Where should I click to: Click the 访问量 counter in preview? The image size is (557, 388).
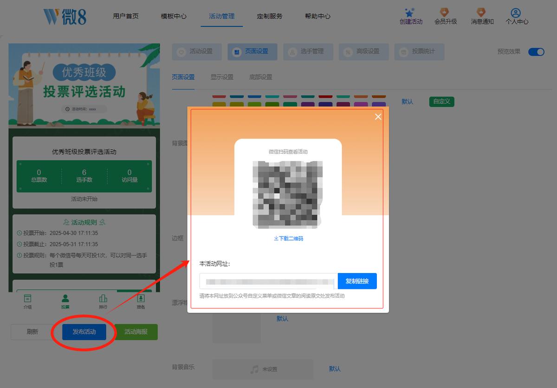(130, 176)
